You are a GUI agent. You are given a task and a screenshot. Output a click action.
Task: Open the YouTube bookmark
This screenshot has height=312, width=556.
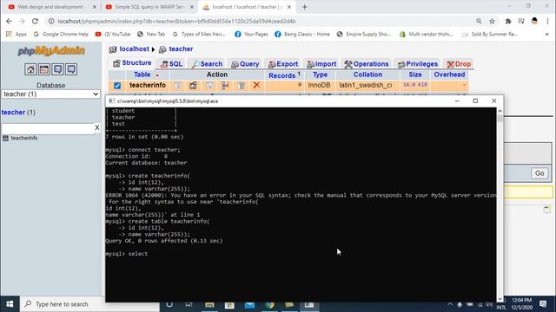pyautogui.click(x=113, y=35)
